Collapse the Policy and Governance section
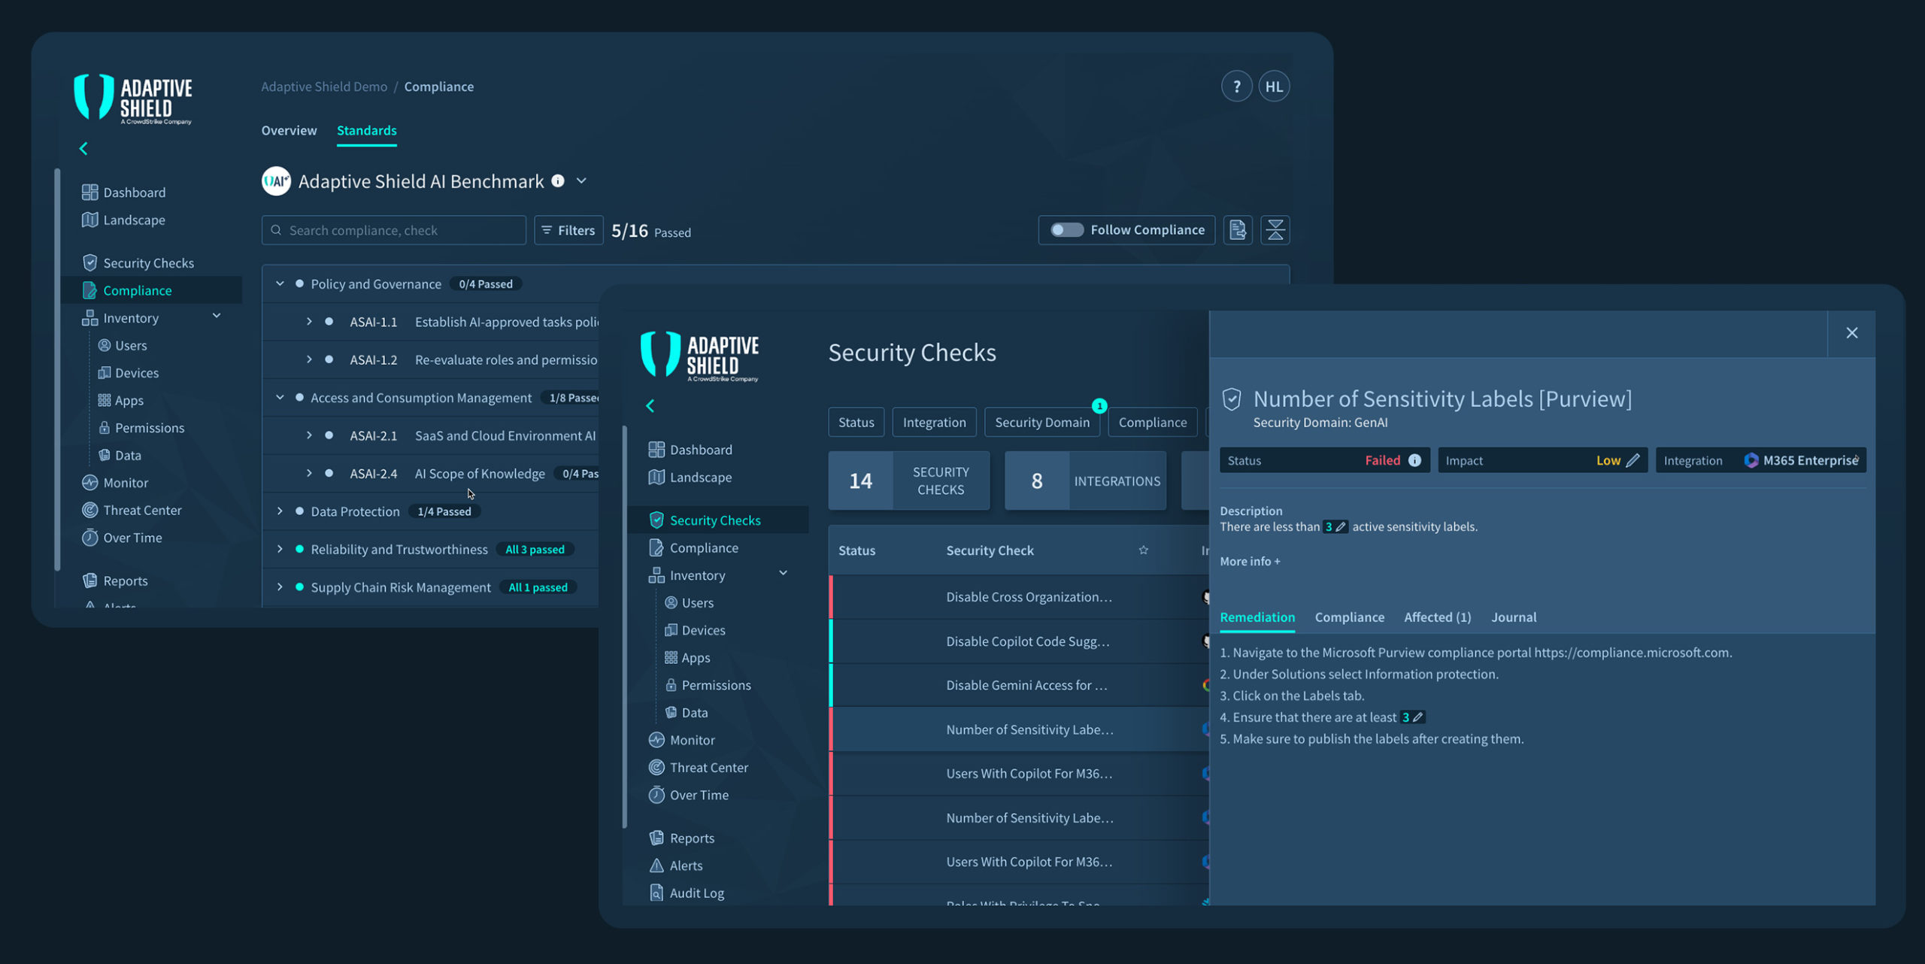The image size is (1925, 964). pos(280,284)
